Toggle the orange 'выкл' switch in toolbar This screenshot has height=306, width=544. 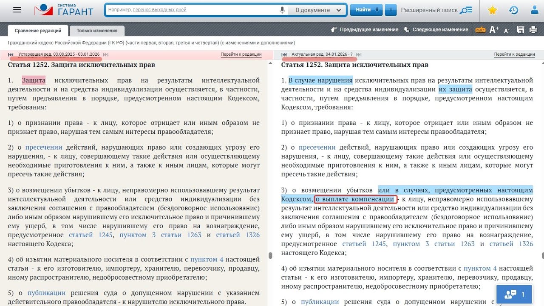point(480,29)
